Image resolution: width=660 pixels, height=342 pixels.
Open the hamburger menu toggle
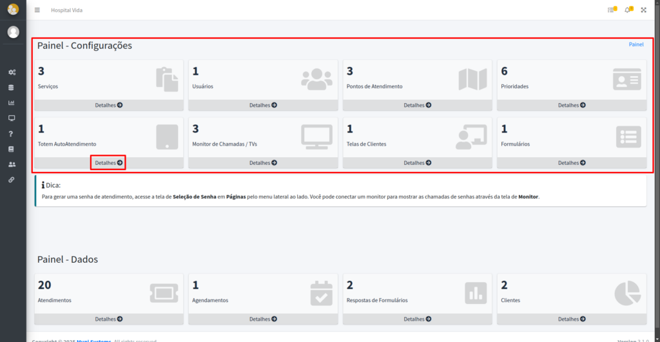tap(37, 10)
